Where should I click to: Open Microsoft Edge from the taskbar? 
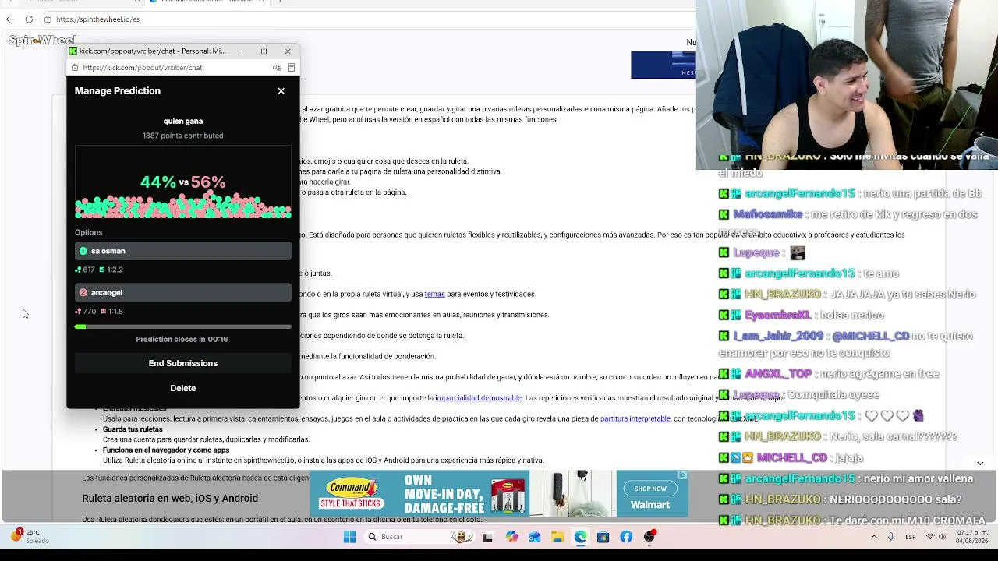581,537
